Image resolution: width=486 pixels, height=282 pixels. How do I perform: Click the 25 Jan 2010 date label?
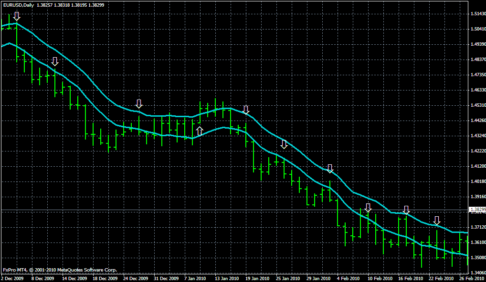coord(288,278)
